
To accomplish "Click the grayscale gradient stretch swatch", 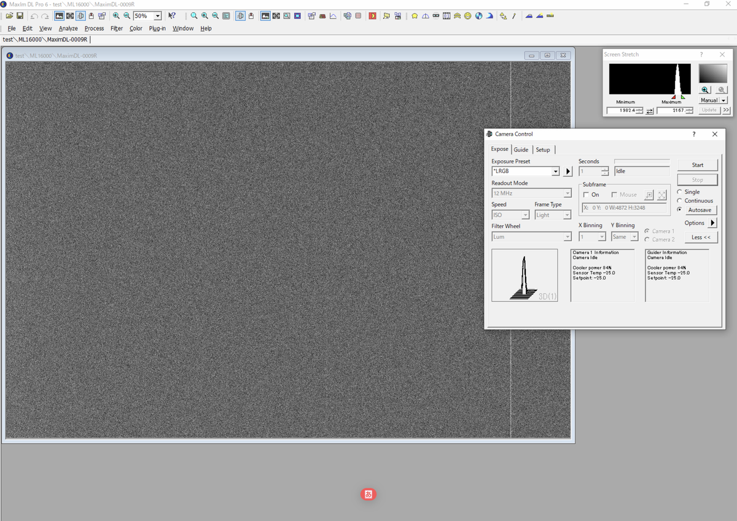I will [x=713, y=74].
